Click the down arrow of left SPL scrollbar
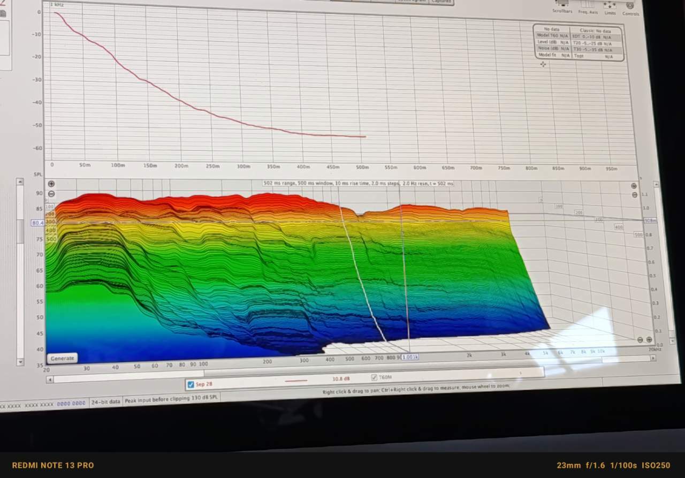This screenshot has width=685, height=478. click(x=20, y=362)
